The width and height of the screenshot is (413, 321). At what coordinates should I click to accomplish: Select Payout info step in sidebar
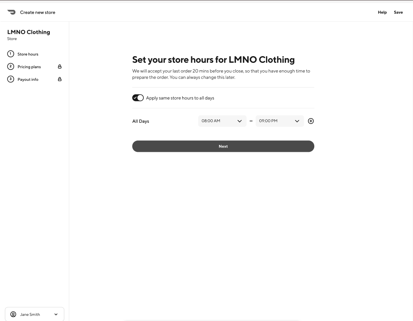[x=28, y=79]
